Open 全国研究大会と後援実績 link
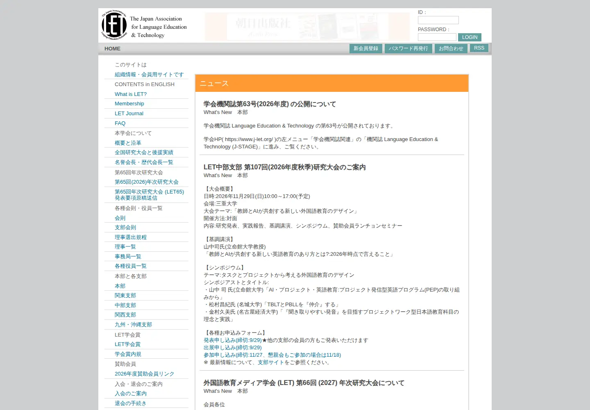The width and height of the screenshot is (590, 410). tap(144, 153)
